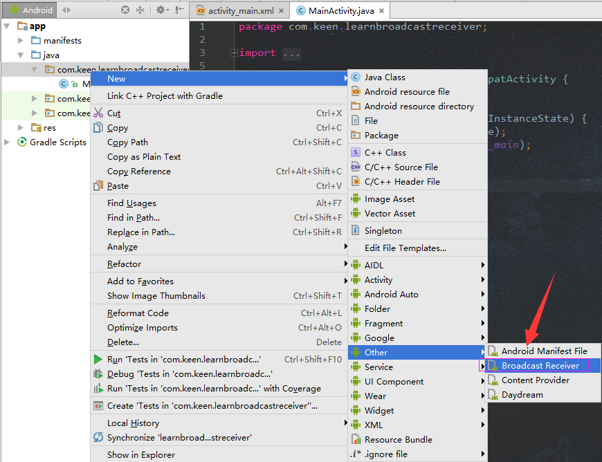Click line number 1 in editor gutter
This screenshot has width=602, height=462.
(202, 26)
